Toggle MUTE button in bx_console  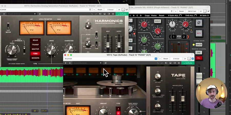pyautogui.click(x=199, y=33)
